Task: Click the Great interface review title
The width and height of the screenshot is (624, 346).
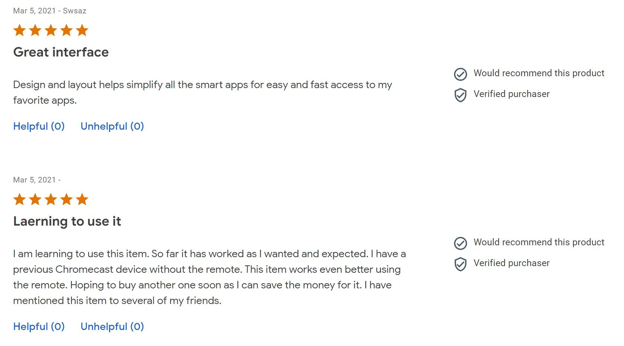Action: tap(61, 52)
